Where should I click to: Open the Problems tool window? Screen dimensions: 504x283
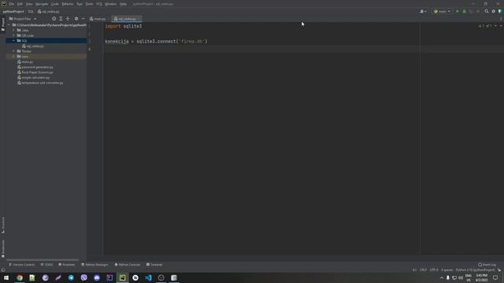tap(66, 265)
